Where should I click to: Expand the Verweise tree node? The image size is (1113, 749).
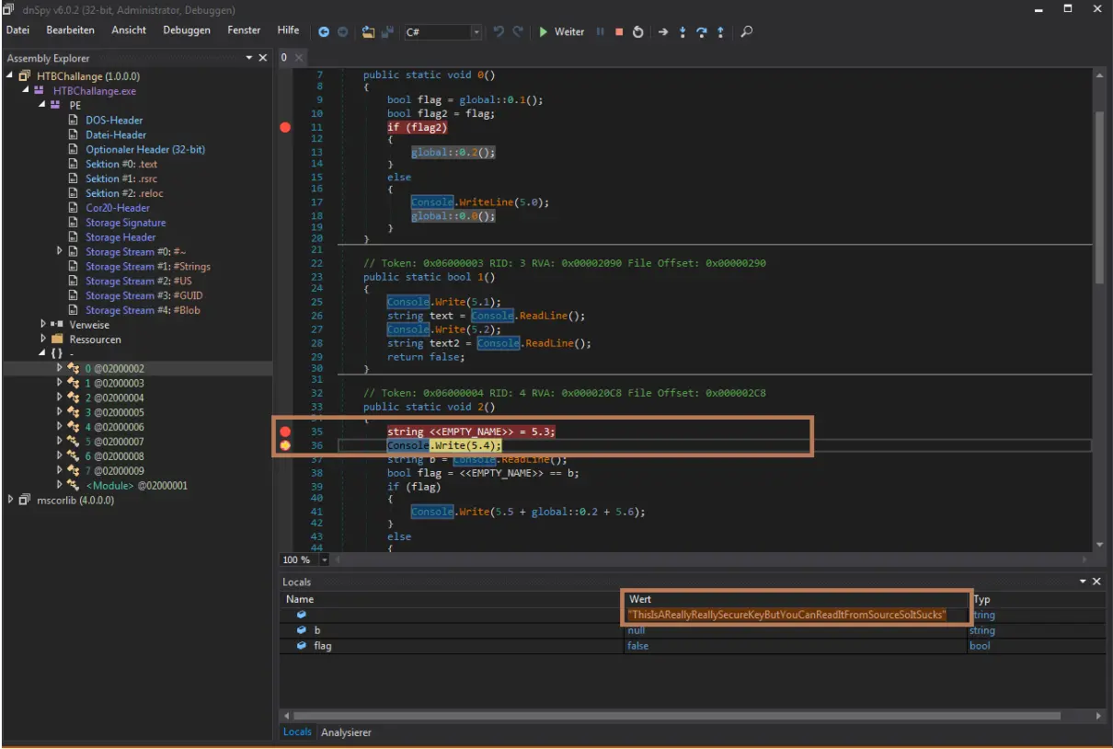point(43,325)
